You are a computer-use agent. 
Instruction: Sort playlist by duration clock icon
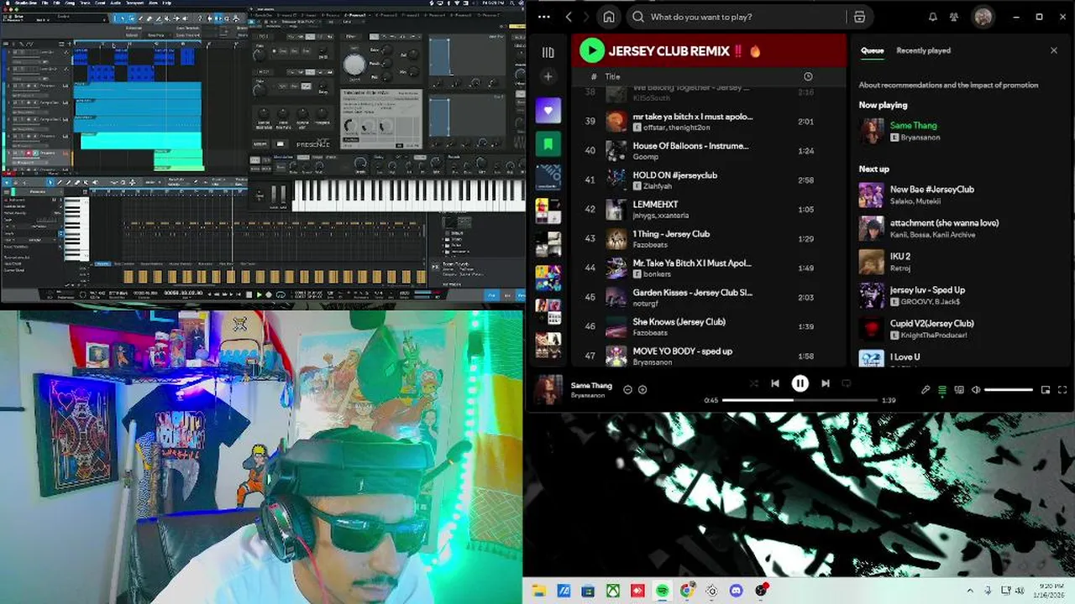[808, 76]
